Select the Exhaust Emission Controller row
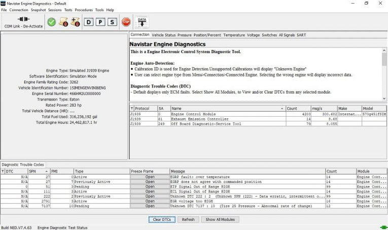The height and width of the screenshot is (230, 388). [258, 119]
